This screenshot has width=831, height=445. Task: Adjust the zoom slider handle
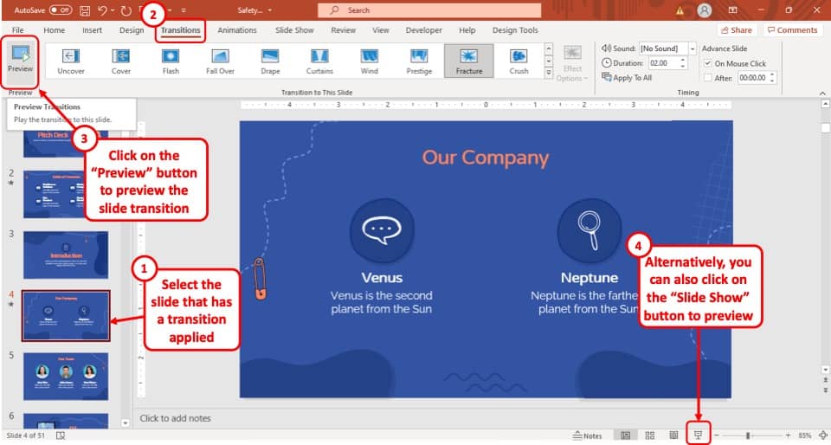click(x=748, y=435)
